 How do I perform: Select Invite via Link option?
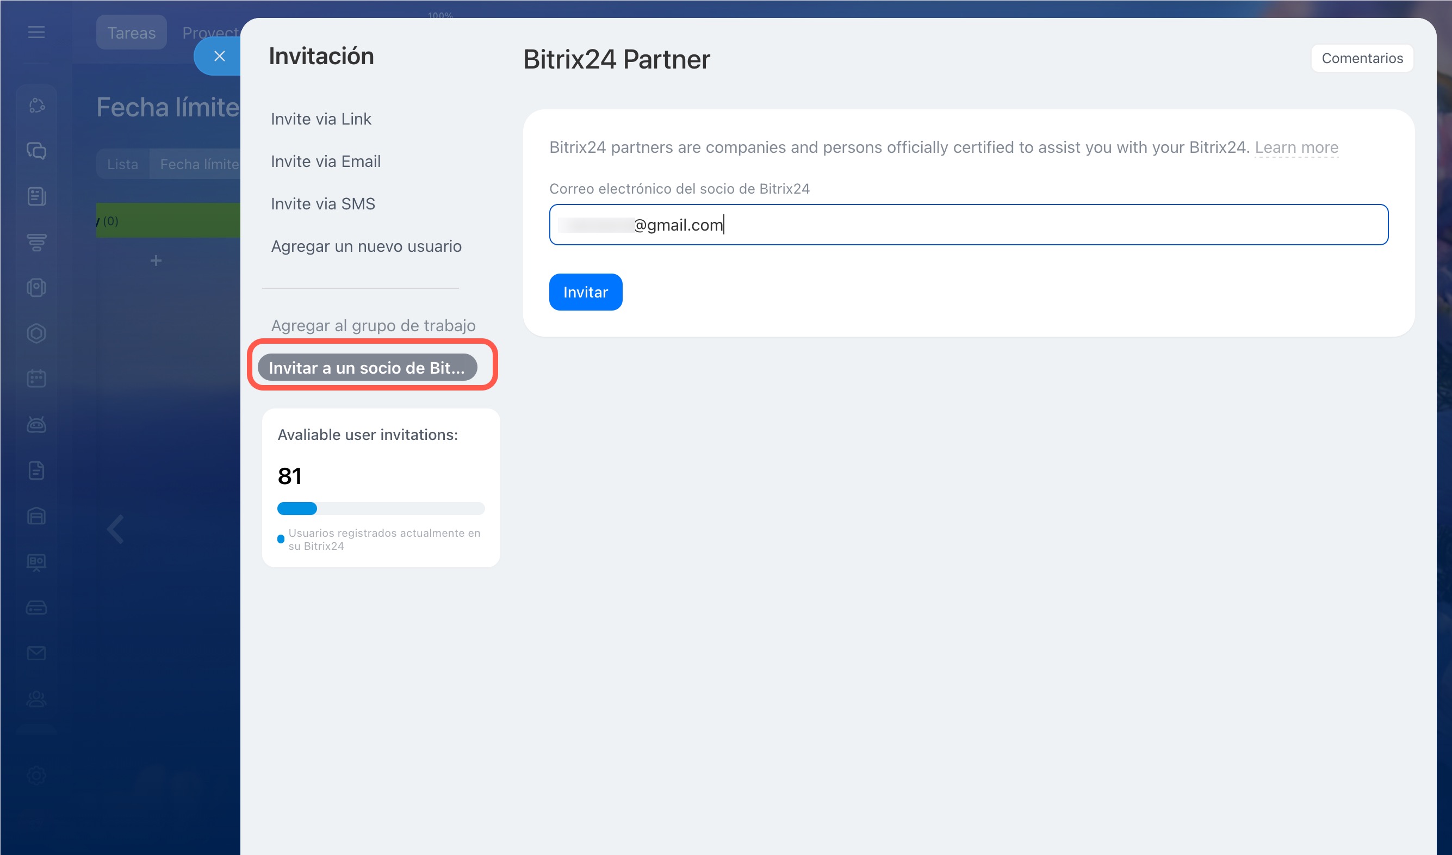[x=321, y=119]
